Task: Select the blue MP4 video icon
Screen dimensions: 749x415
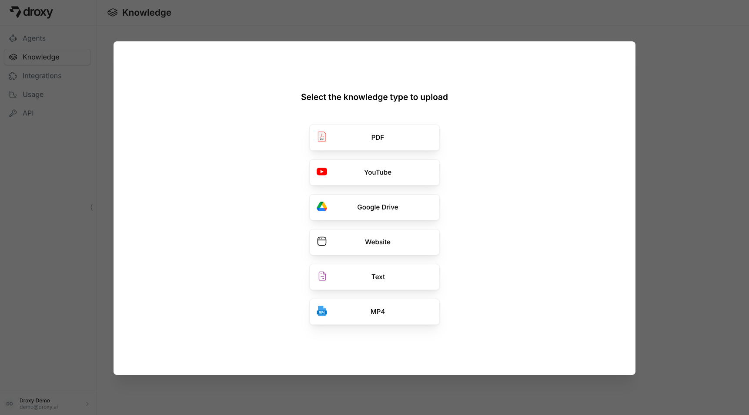Action: (x=322, y=311)
